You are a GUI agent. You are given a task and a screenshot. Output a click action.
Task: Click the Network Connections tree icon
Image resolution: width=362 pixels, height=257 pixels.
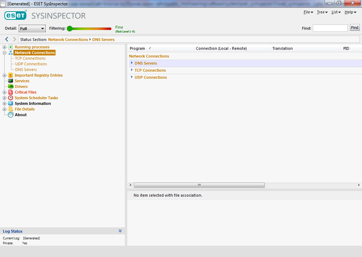[x=11, y=53]
